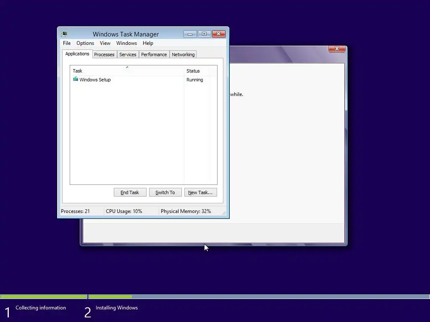Open the Windows menu
430x322 pixels.
[126, 43]
